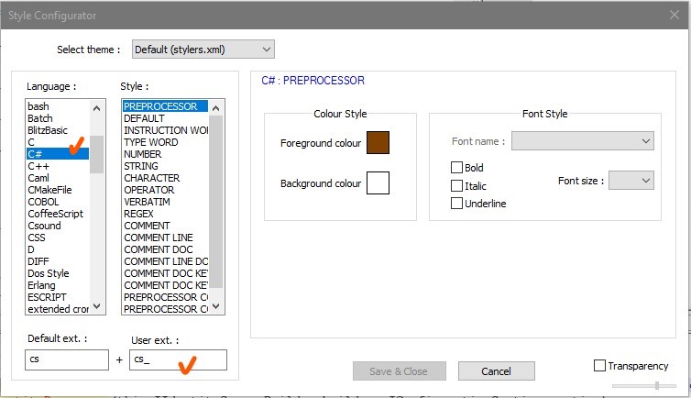
Task: Select C++ in the Language list
Action: tap(38, 166)
